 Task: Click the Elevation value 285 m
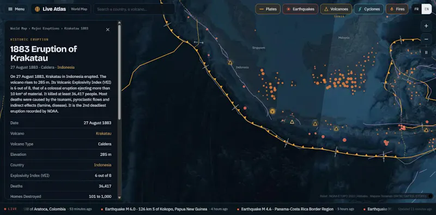coord(106,154)
